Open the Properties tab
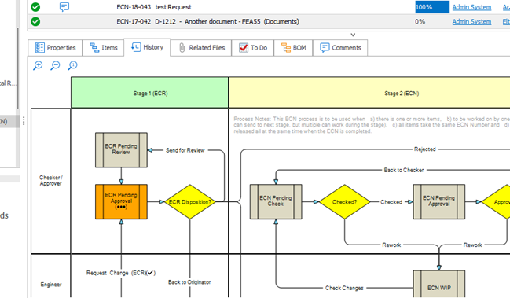 pos(55,48)
